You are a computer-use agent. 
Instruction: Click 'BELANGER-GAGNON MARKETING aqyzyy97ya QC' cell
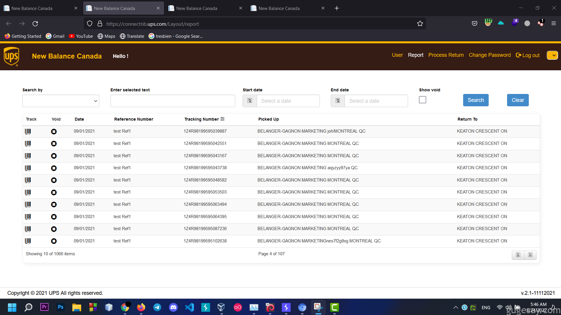[307, 168]
